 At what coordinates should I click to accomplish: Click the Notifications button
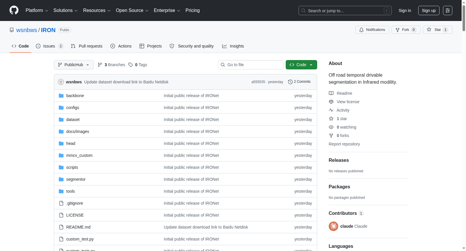point(372,30)
